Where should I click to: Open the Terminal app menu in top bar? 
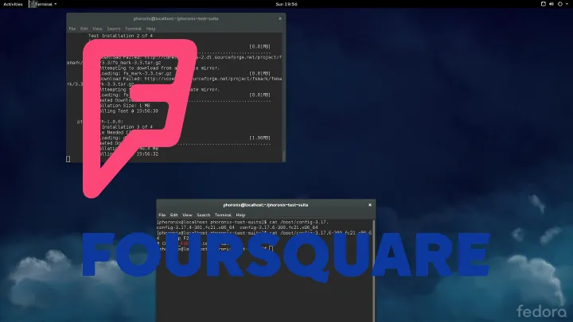point(43,4)
